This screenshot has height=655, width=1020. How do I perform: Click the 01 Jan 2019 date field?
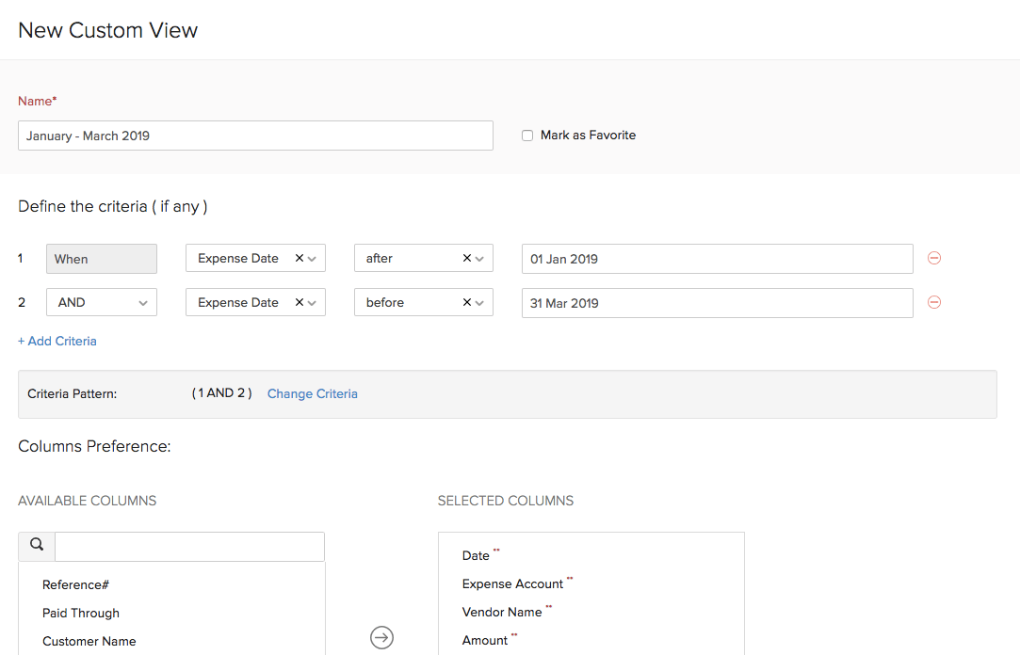[717, 258]
